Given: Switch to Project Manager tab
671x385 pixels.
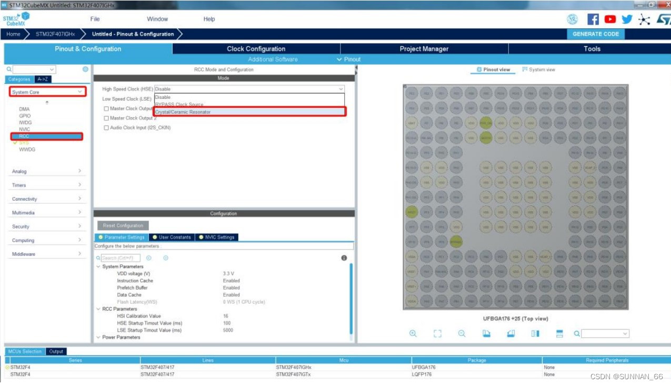Looking at the screenshot, I should [x=424, y=49].
